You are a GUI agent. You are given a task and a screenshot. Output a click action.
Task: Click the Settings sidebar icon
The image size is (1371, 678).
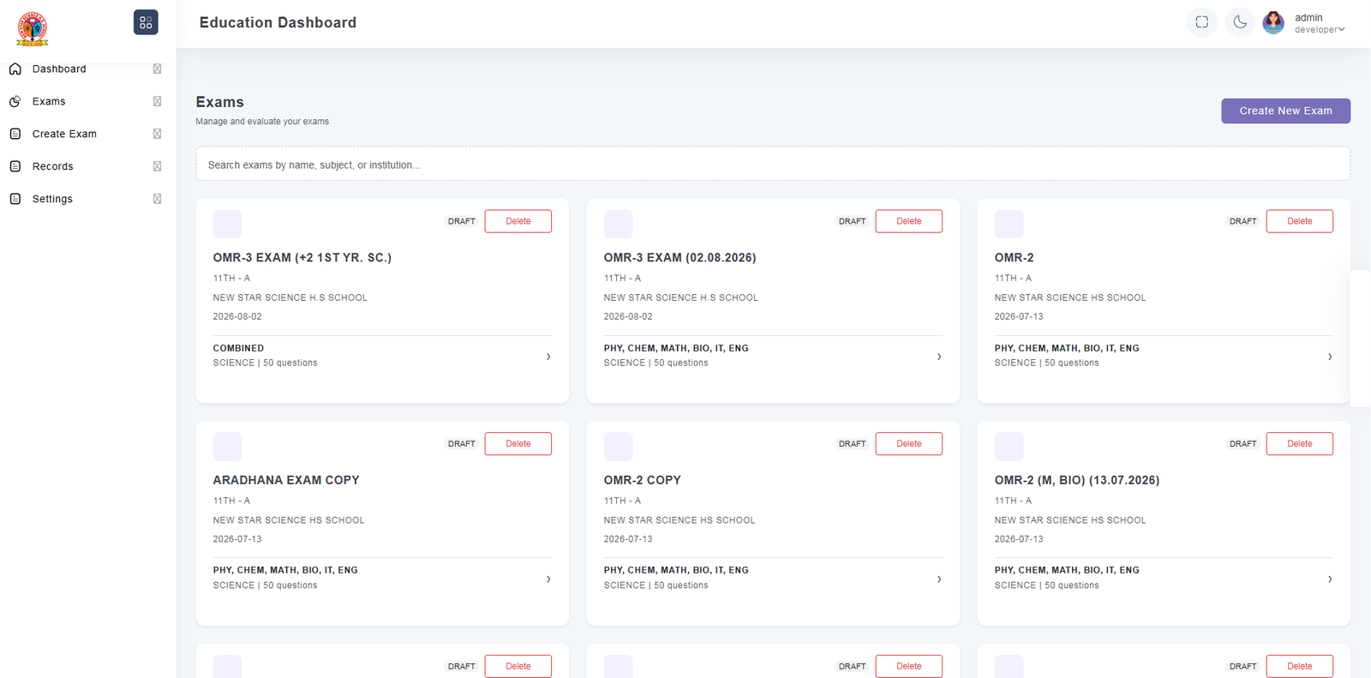tap(15, 199)
